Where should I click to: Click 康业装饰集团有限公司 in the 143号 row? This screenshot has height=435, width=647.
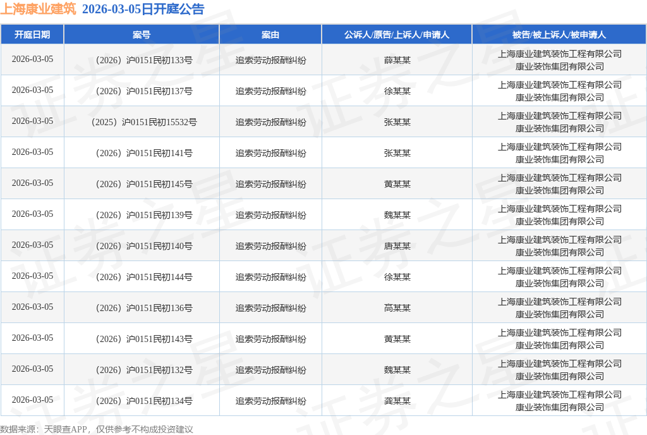[560, 345]
